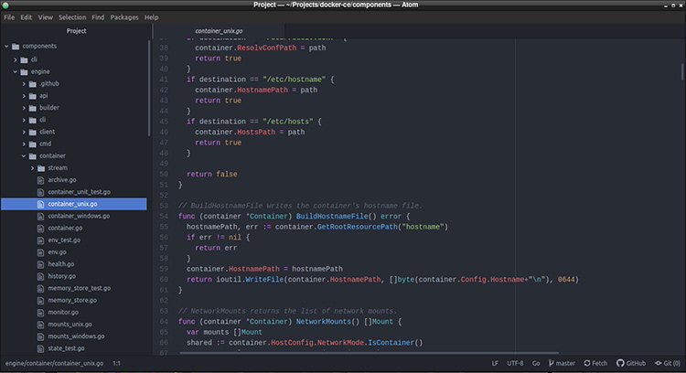This screenshot has height=373, width=686.
Task: Click the health.go file icon
Action: click(41, 263)
